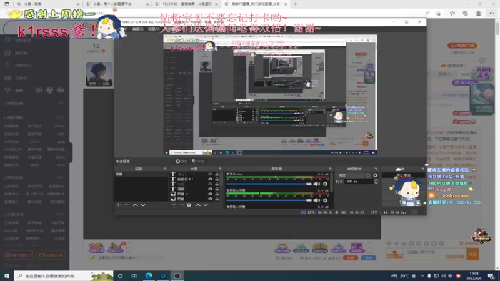Undock the sources panel with header icon
The image size is (500, 281).
[x=220, y=169]
